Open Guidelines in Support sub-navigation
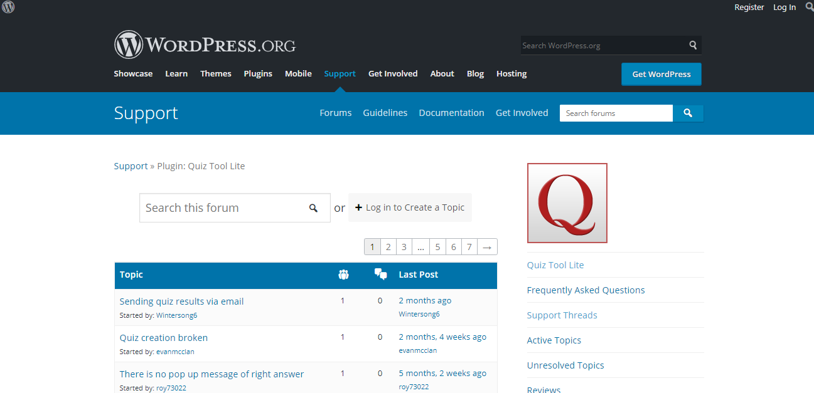The width and height of the screenshot is (814, 393). (x=385, y=113)
